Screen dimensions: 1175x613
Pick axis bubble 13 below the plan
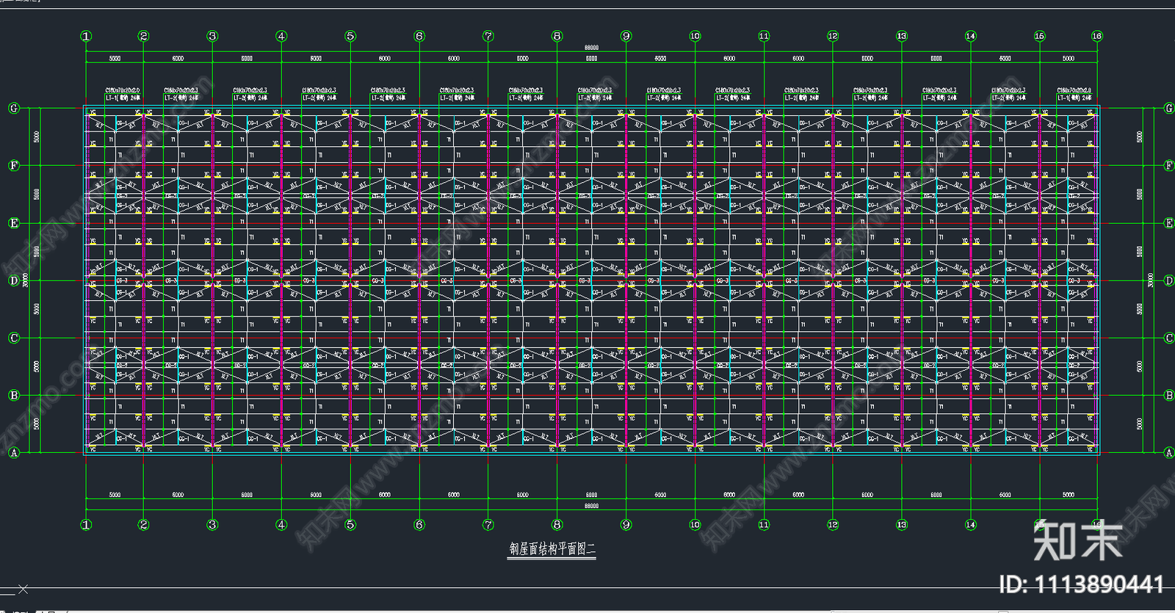click(x=902, y=525)
